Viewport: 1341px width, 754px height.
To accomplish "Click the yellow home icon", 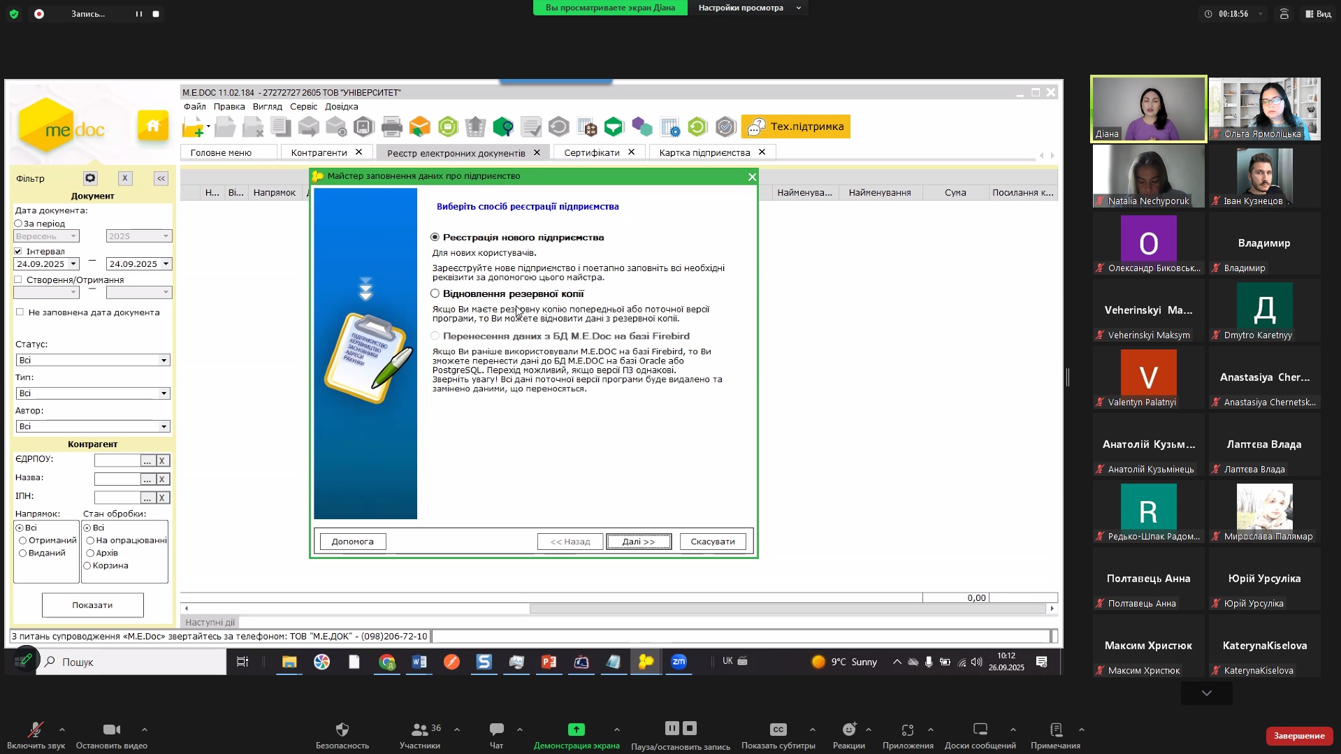I will click(152, 126).
